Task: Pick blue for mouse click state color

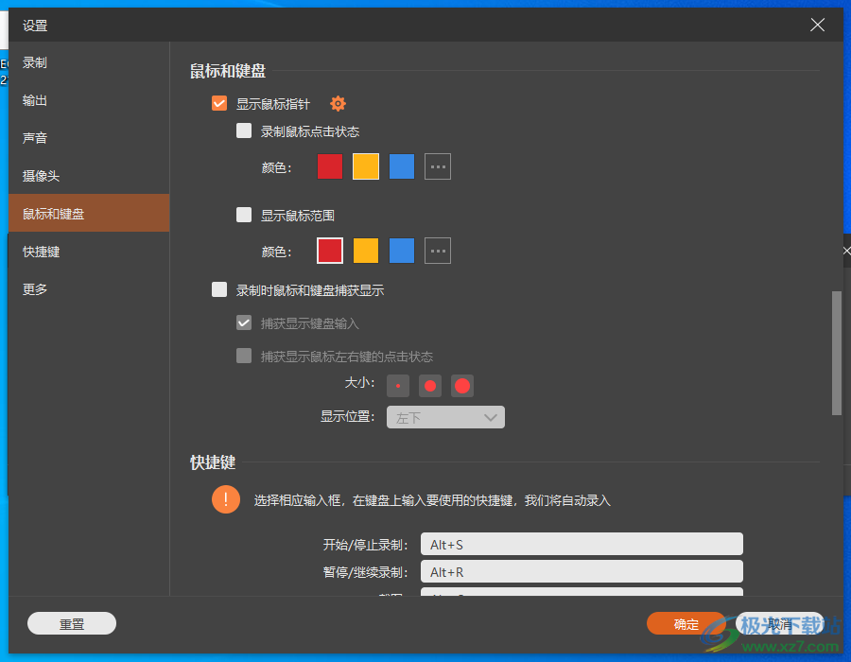Action: point(402,166)
